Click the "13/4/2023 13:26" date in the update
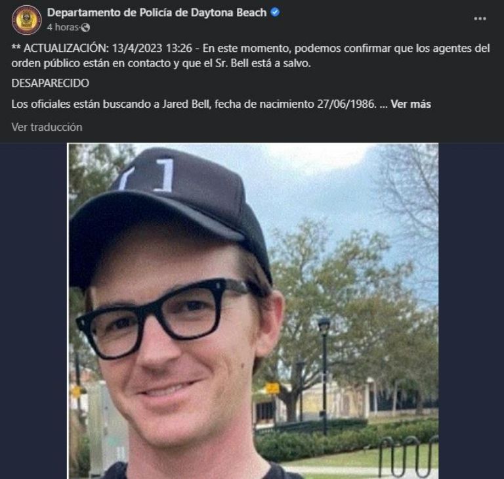Screen dimensions: 504x479 [x=152, y=48]
